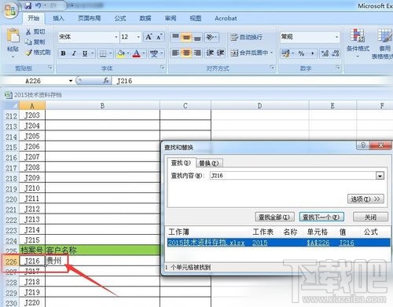Activate the Format Painter
The height and width of the screenshot is (307, 393).
[x=38, y=53]
